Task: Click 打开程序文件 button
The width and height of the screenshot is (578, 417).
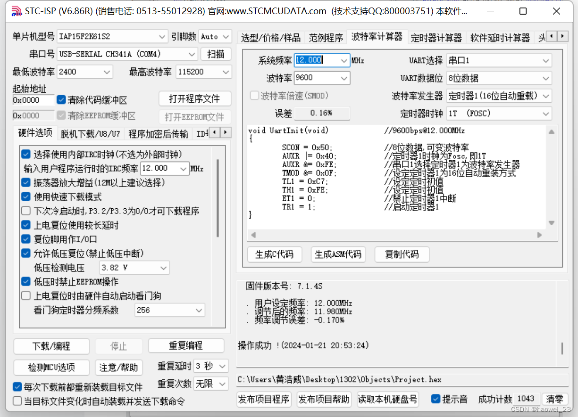Action: coord(195,99)
